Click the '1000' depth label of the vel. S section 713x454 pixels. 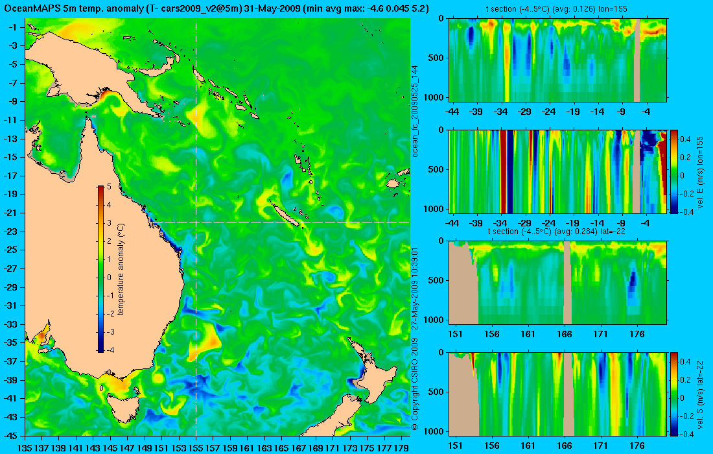(x=434, y=431)
